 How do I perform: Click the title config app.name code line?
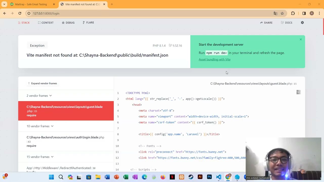point(179,134)
